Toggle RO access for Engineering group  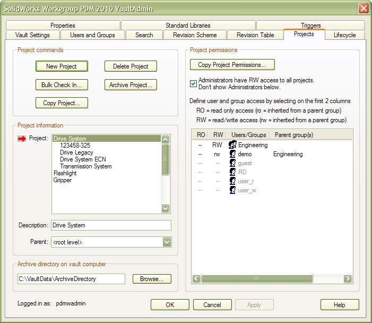(x=200, y=145)
